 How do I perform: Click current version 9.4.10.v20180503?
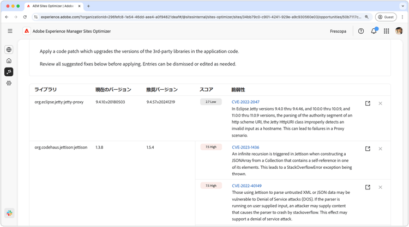pos(110,102)
